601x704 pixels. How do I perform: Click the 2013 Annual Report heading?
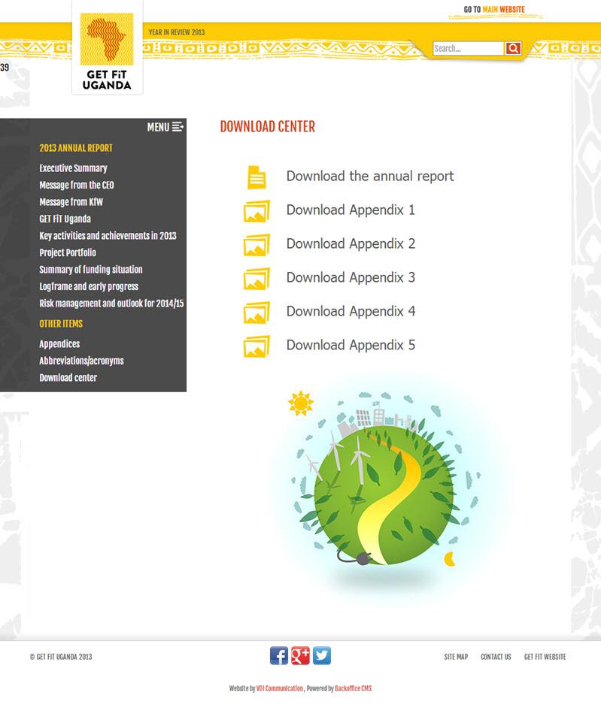point(76,148)
